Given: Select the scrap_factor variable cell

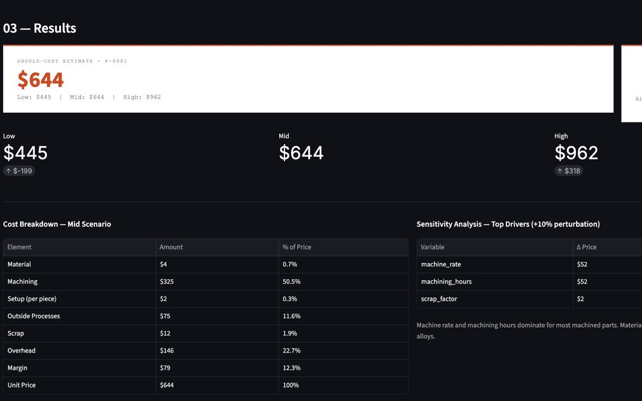Looking at the screenshot, I should click(x=494, y=299).
